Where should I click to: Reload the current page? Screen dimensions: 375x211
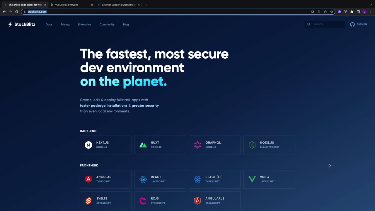click(17, 12)
